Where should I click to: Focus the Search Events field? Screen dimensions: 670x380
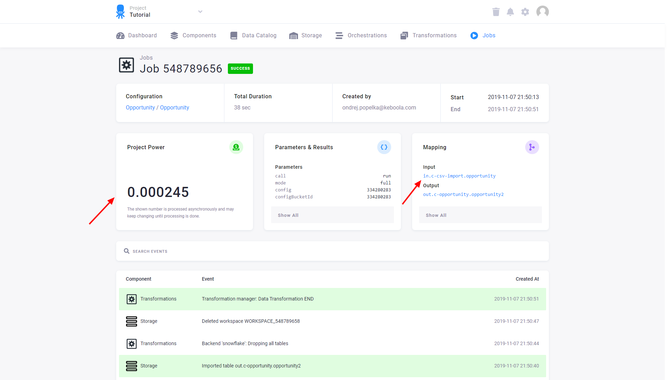[333, 251]
